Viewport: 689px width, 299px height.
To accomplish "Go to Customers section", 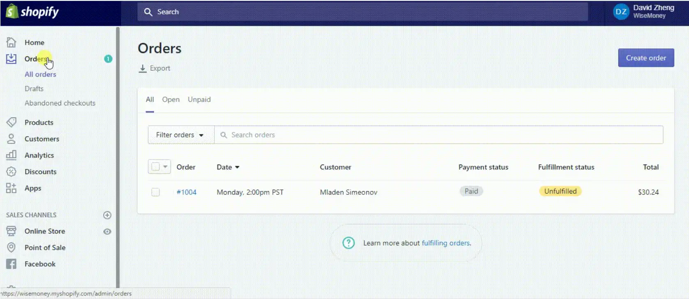I will pyautogui.click(x=42, y=139).
